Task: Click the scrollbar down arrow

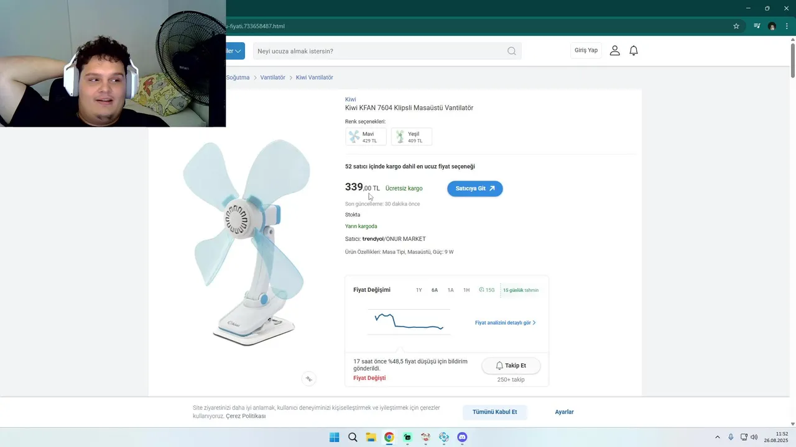Action: point(792,424)
